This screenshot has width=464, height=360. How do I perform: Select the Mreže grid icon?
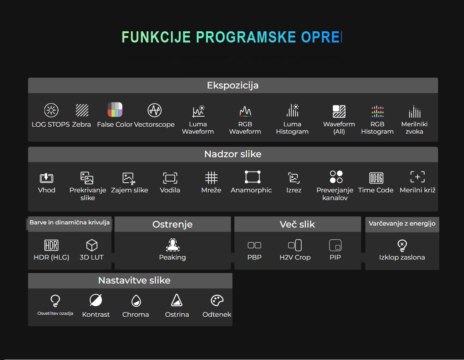(211, 178)
